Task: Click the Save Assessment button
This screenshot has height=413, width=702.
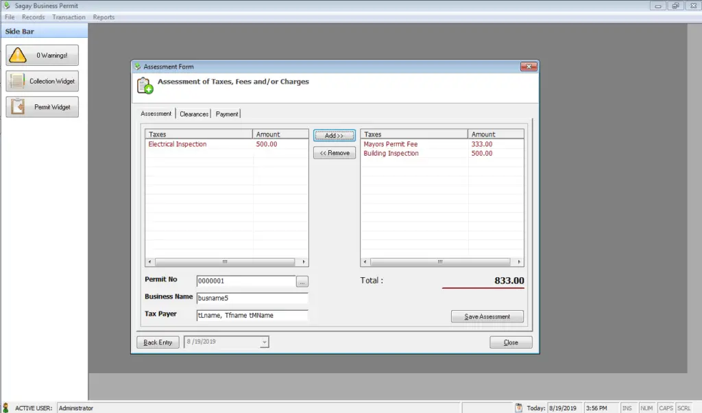Action: click(487, 316)
